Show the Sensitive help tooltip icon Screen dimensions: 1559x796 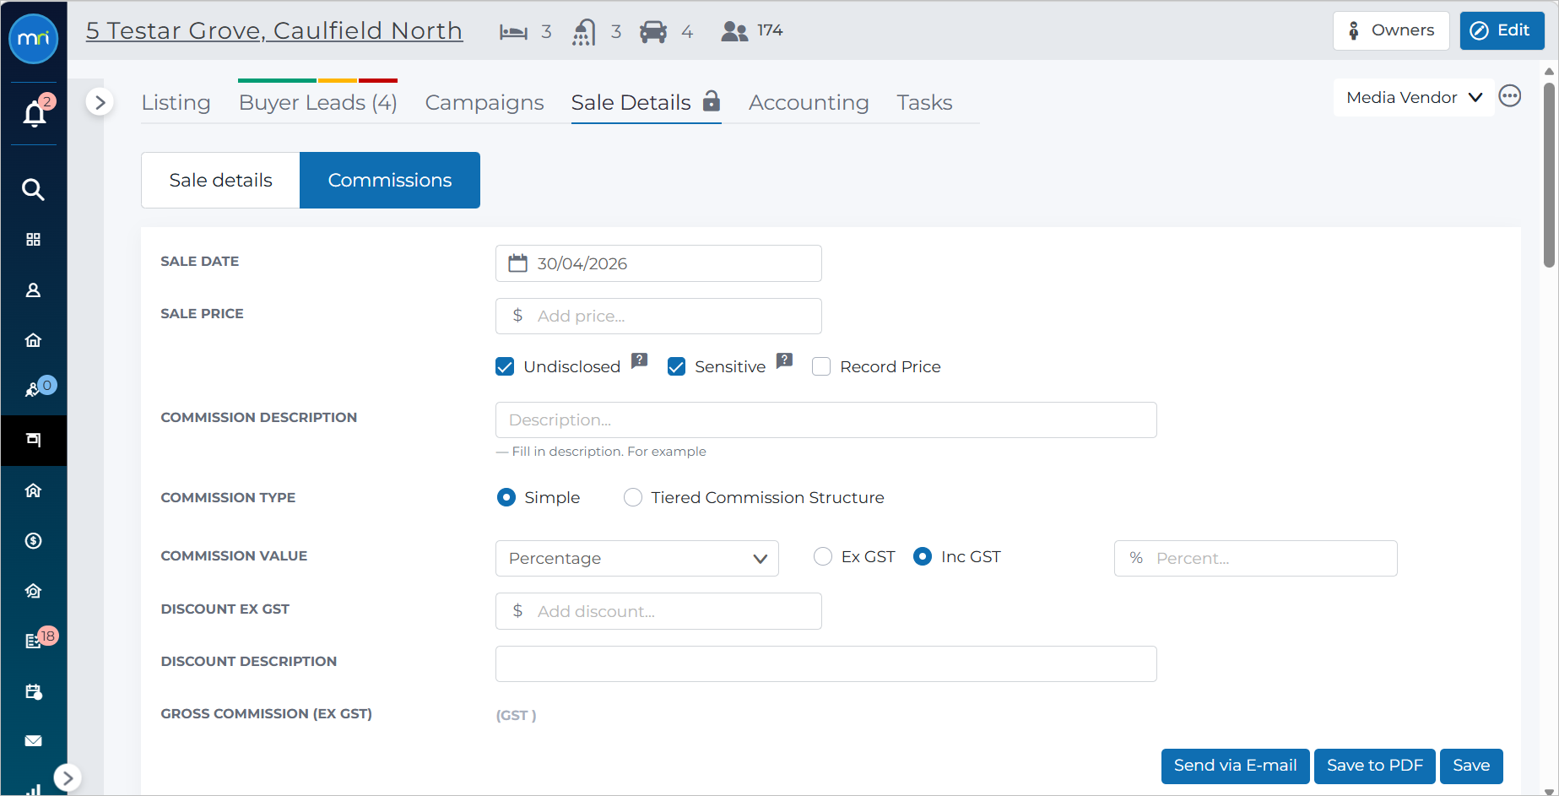pyautogui.click(x=785, y=360)
